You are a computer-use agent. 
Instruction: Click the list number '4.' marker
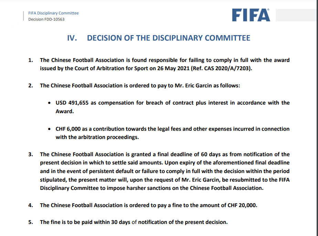pos(31,205)
